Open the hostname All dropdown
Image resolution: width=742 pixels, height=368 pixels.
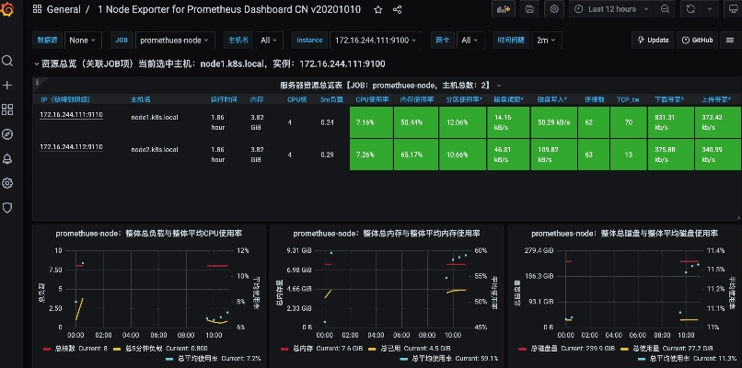269,40
